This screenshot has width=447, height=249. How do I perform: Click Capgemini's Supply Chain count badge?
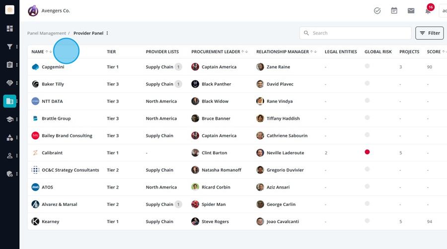[x=178, y=67]
